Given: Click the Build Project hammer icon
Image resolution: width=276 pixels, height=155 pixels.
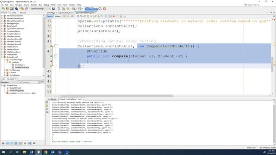Looking at the screenshot, I should [59, 9].
